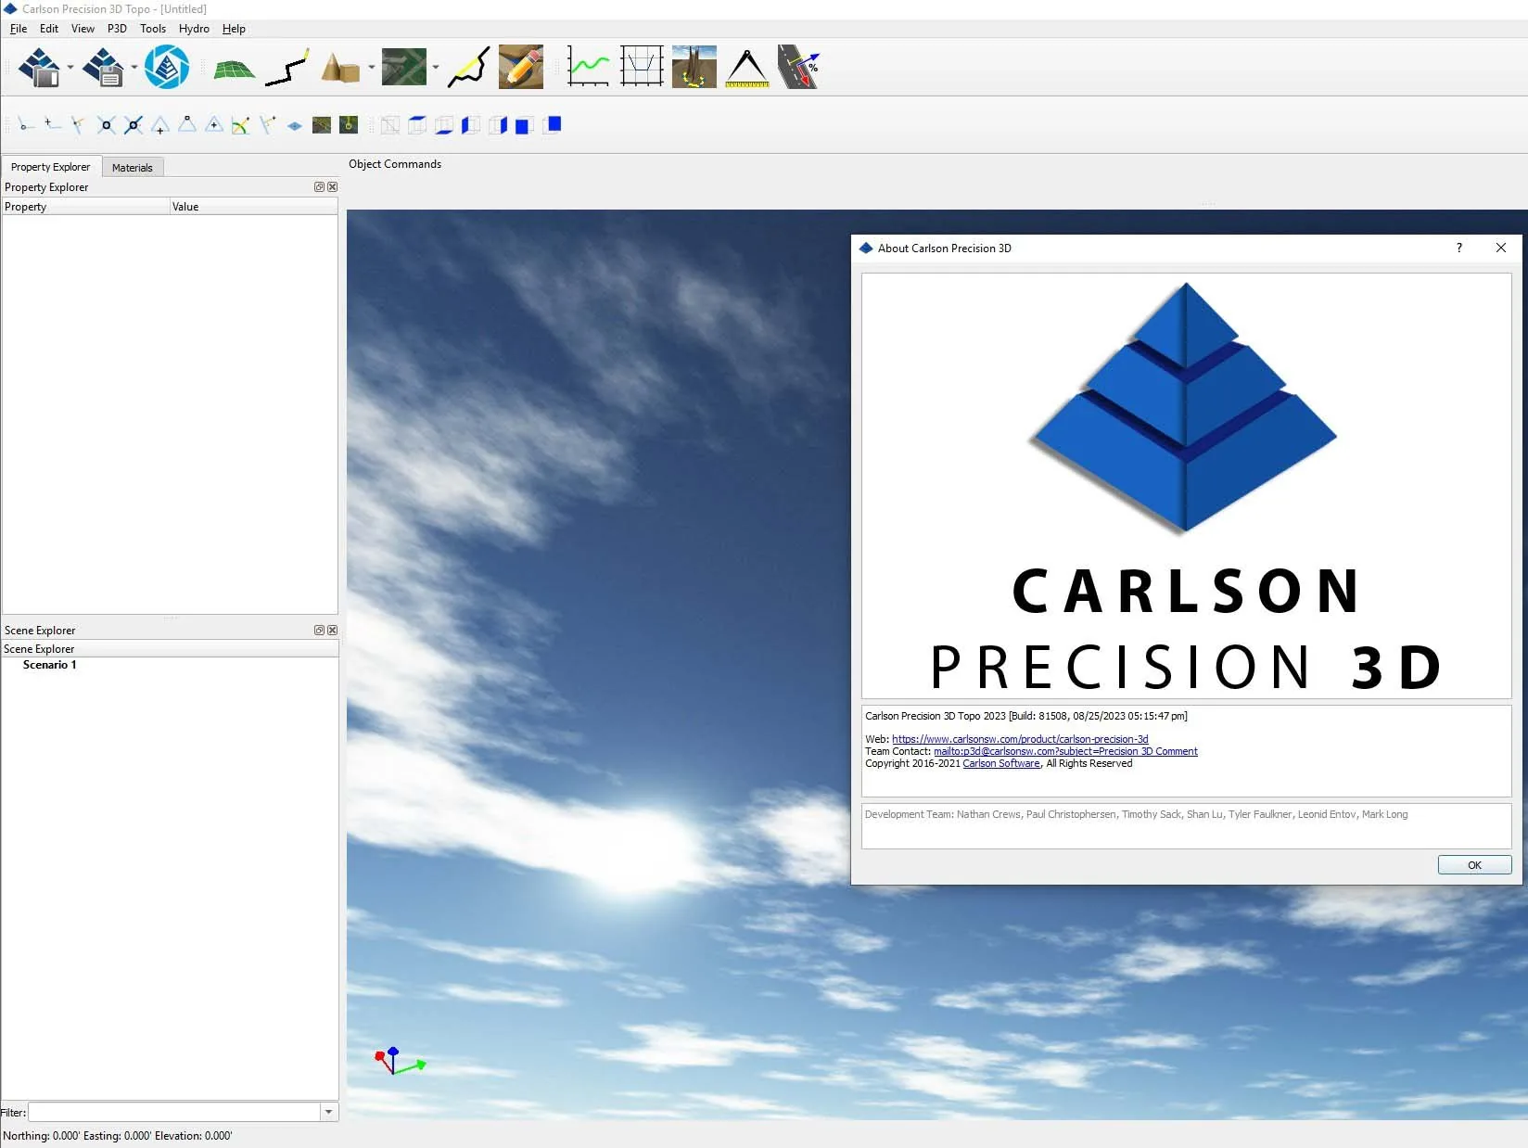Switch to the Materials tab

click(133, 168)
